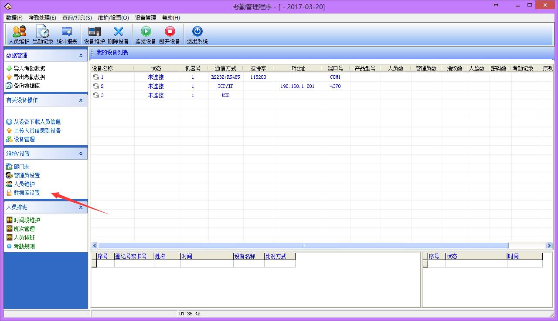Open 考勤规则 in the 人员排班 section
This screenshot has width=558, height=321.
(24, 246)
